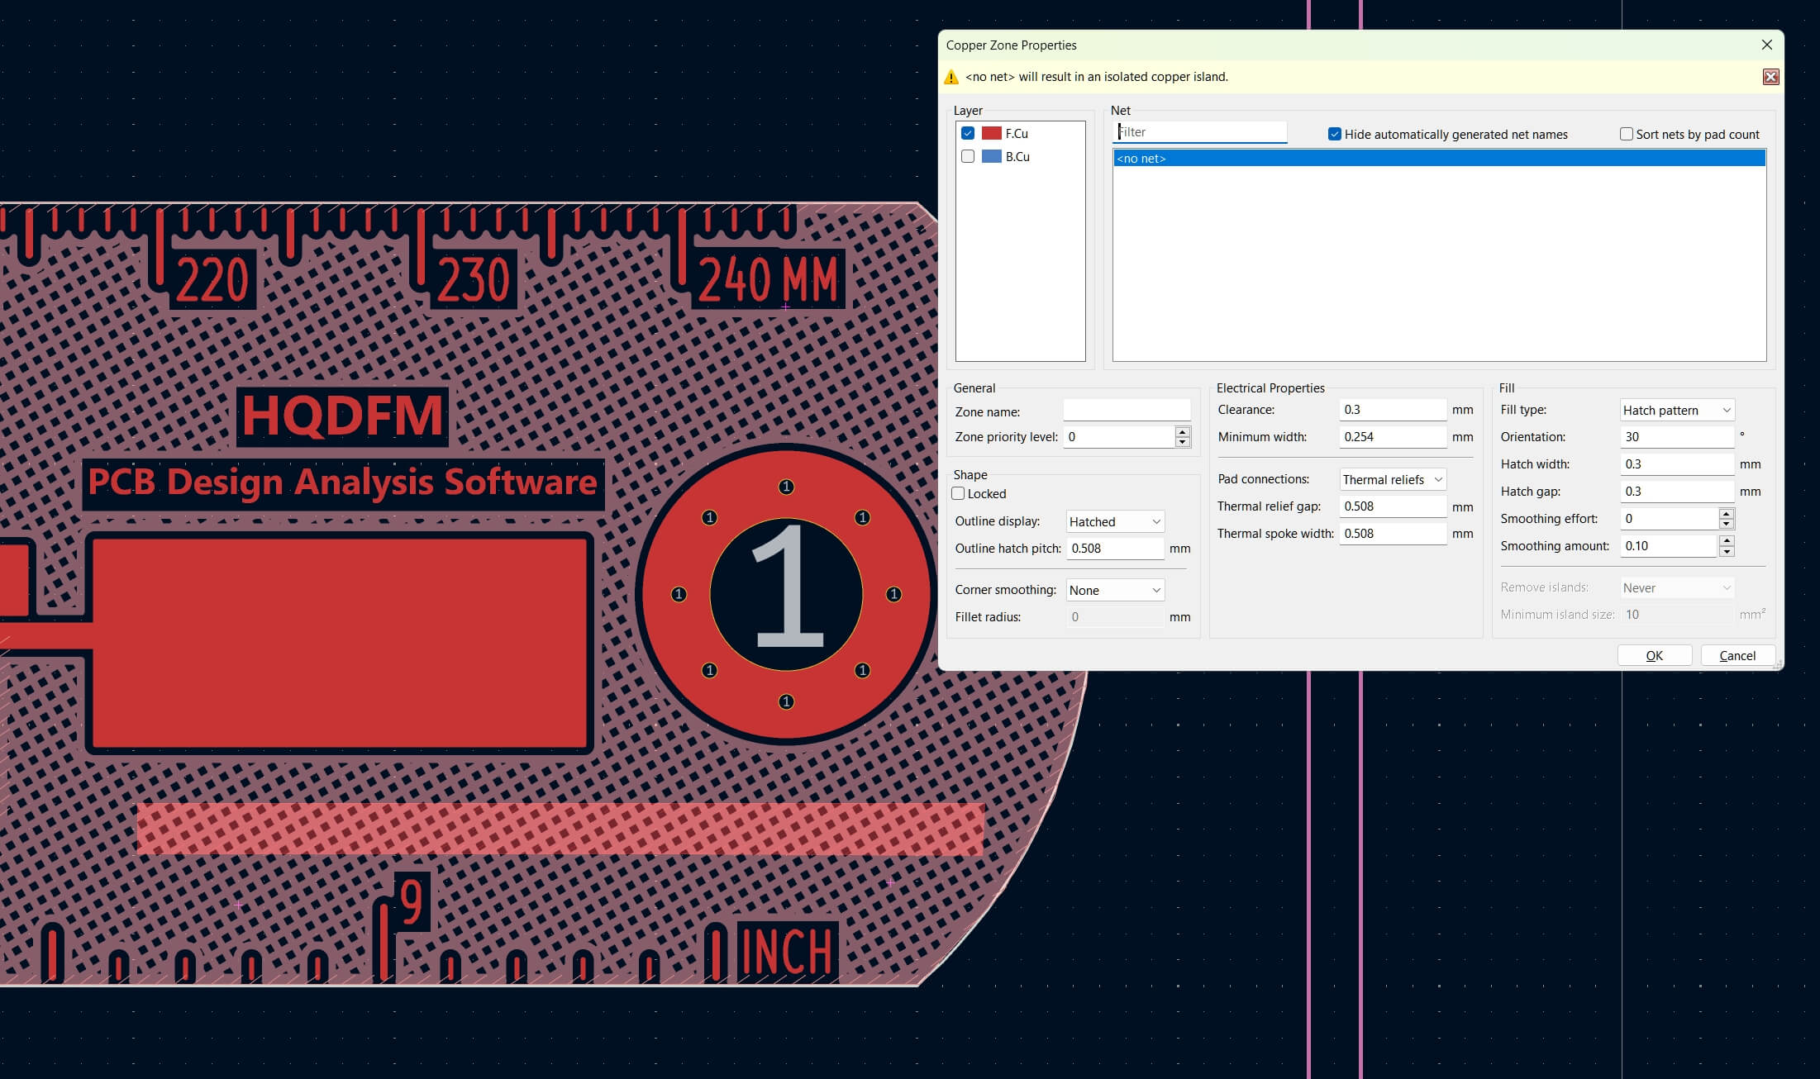The height and width of the screenshot is (1079, 1820).
Task: Click the B.Cu blue layer color swatch
Action: (991, 156)
